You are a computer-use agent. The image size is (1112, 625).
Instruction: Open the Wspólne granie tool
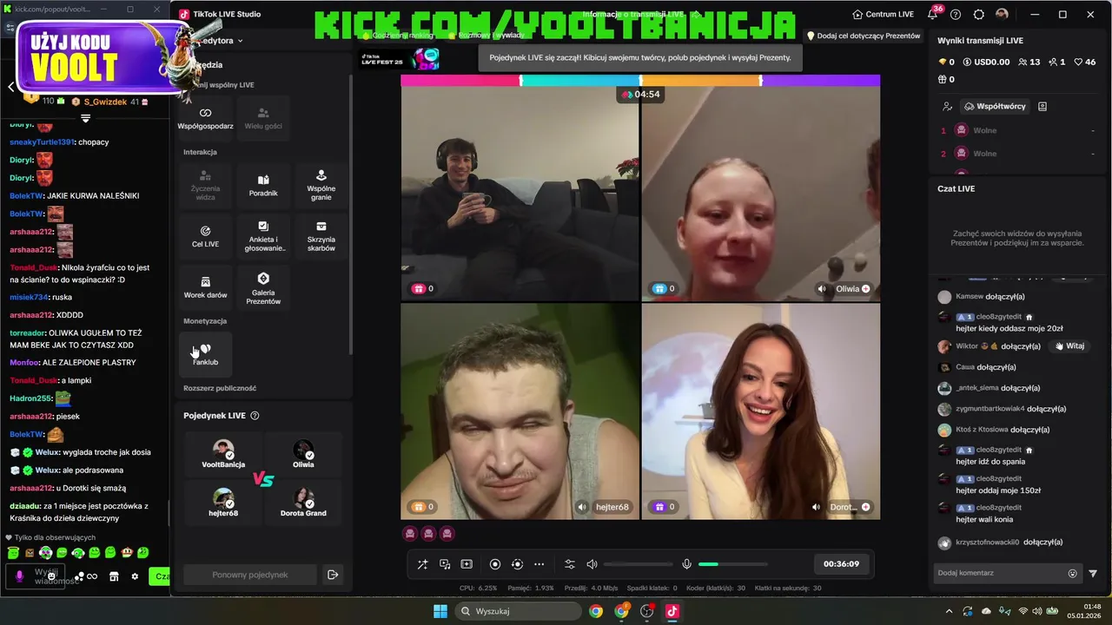coord(321,185)
